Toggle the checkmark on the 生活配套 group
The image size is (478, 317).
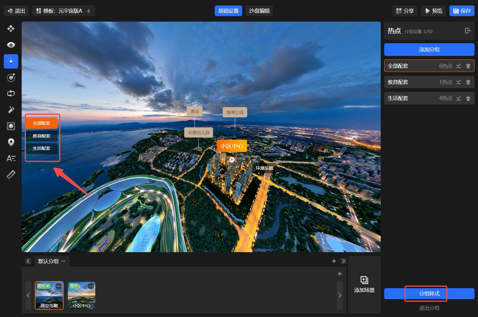[458, 98]
